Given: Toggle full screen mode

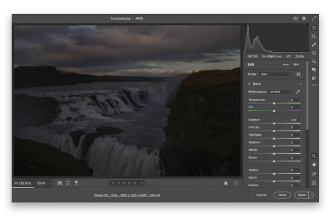Looking at the screenshot, I should click(x=314, y=18).
